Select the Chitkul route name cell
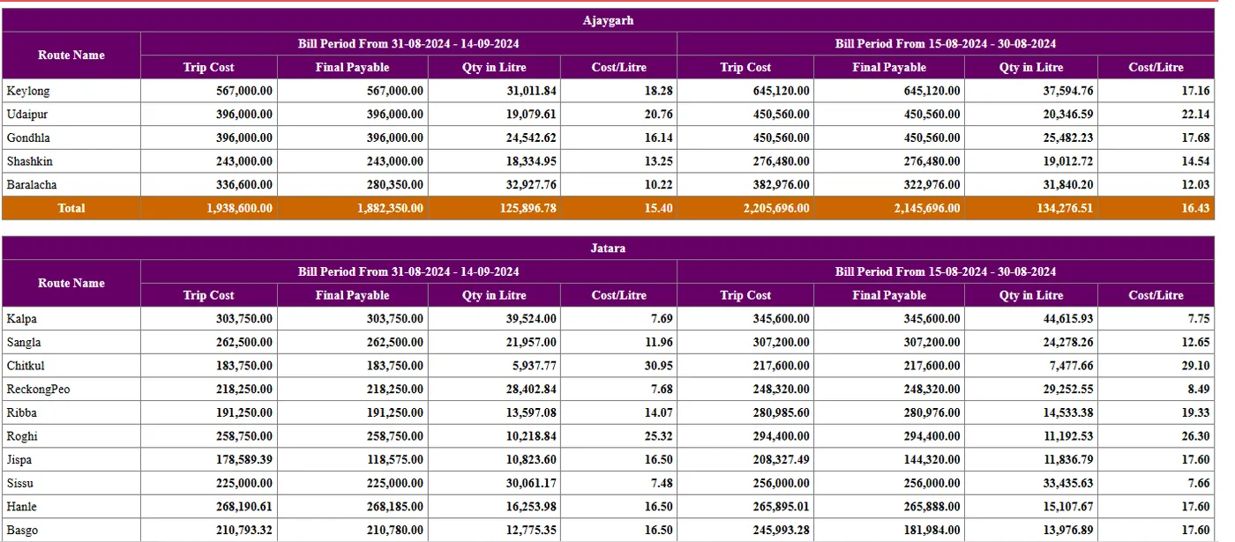 pyautogui.click(x=71, y=366)
